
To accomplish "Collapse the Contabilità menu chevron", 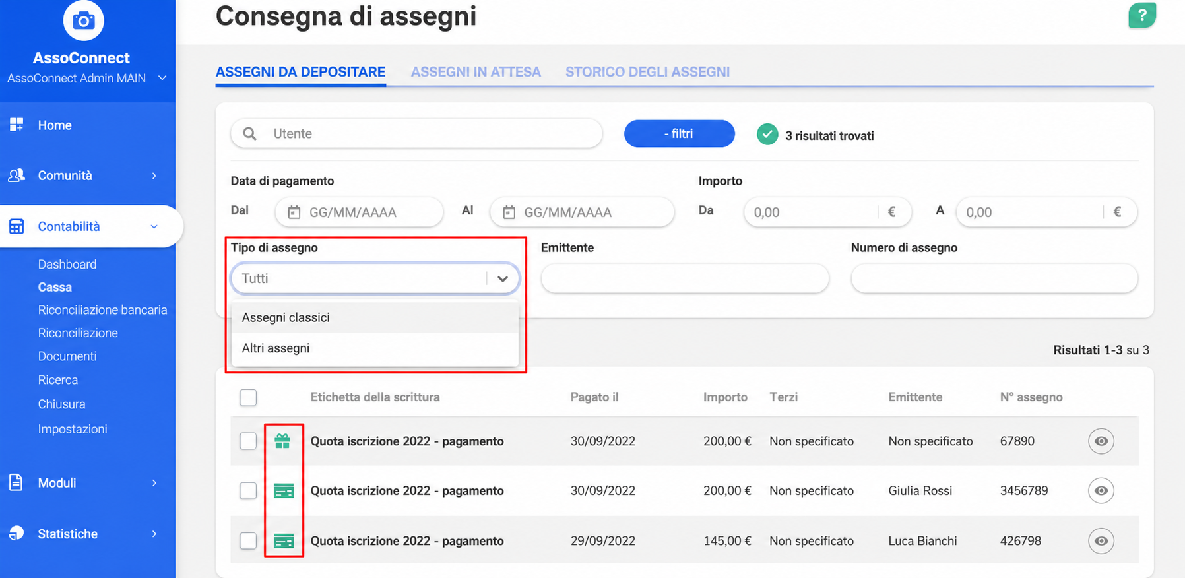I will (154, 226).
